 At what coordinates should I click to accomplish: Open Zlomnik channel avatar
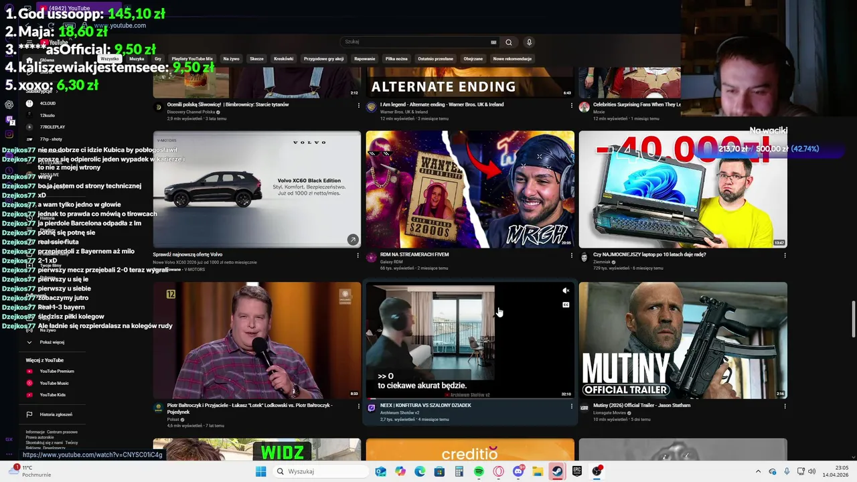pos(585,257)
